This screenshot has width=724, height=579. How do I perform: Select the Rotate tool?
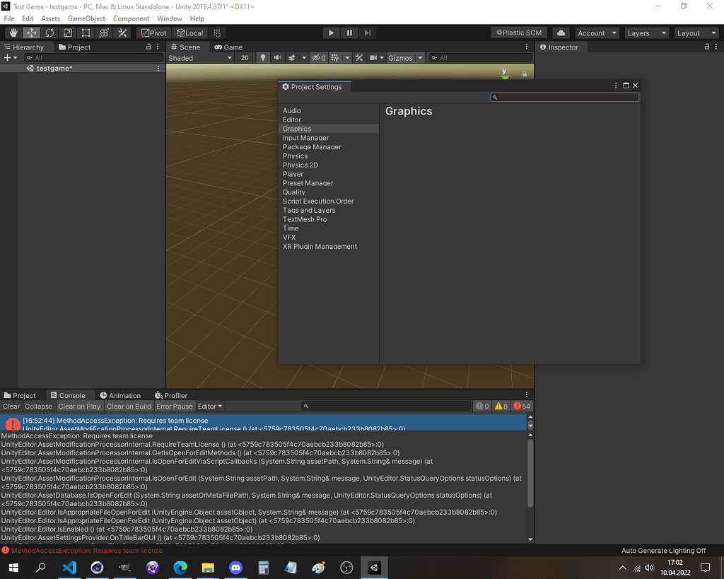49,33
